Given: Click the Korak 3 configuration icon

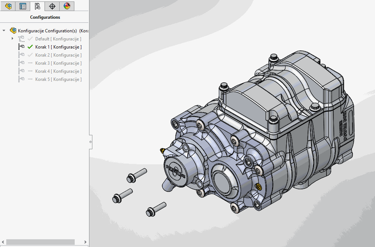Looking at the screenshot, I should (21, 63).
